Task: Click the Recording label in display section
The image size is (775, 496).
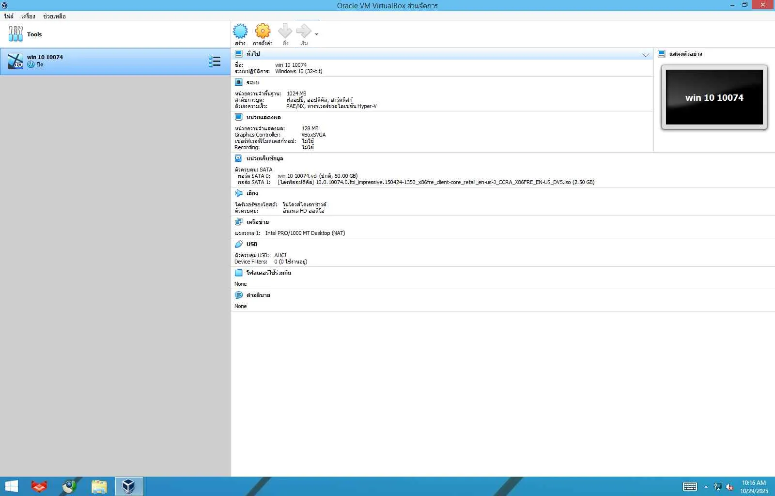Action: [247, 147]
